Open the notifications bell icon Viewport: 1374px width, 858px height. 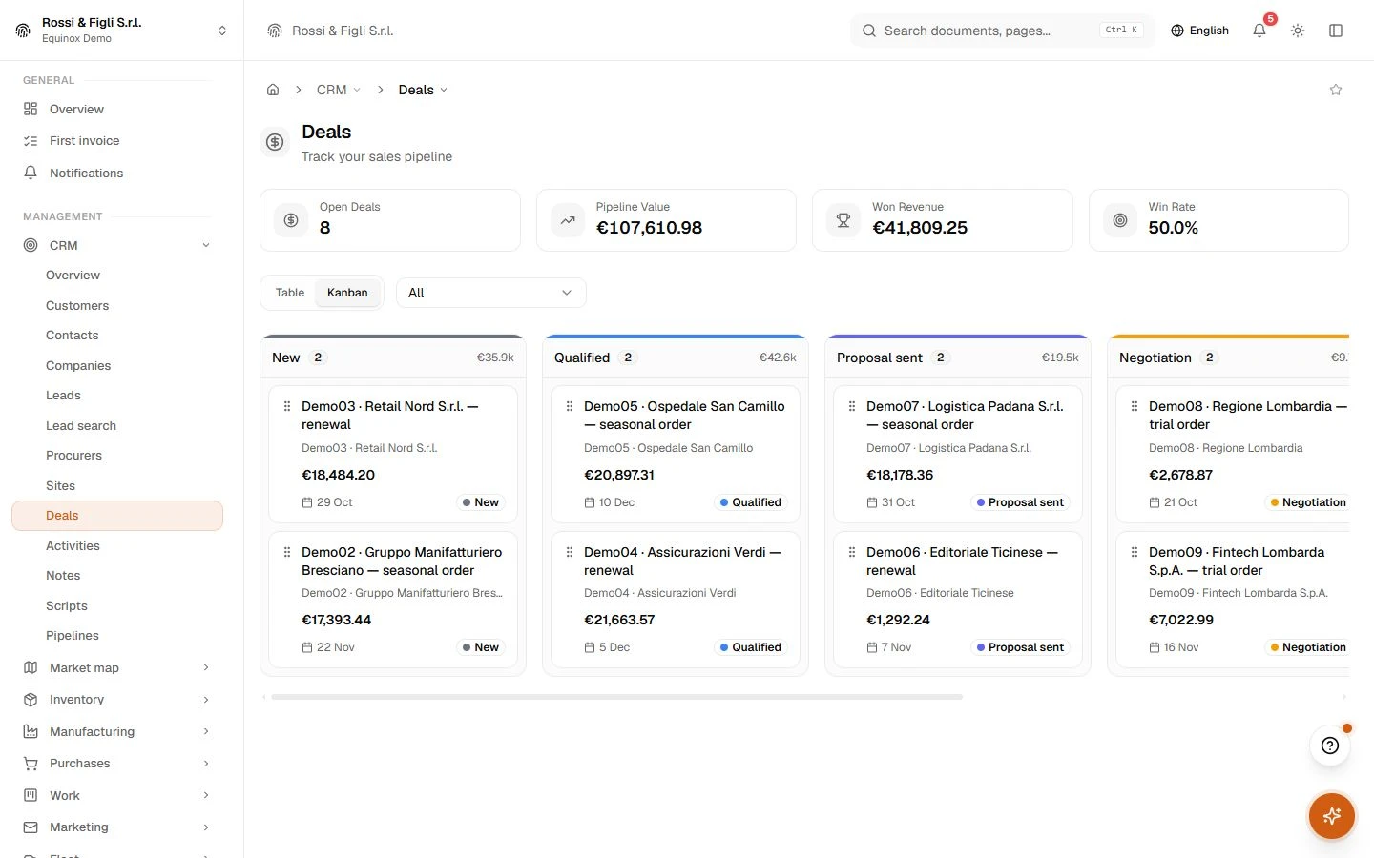[1259, 31]
